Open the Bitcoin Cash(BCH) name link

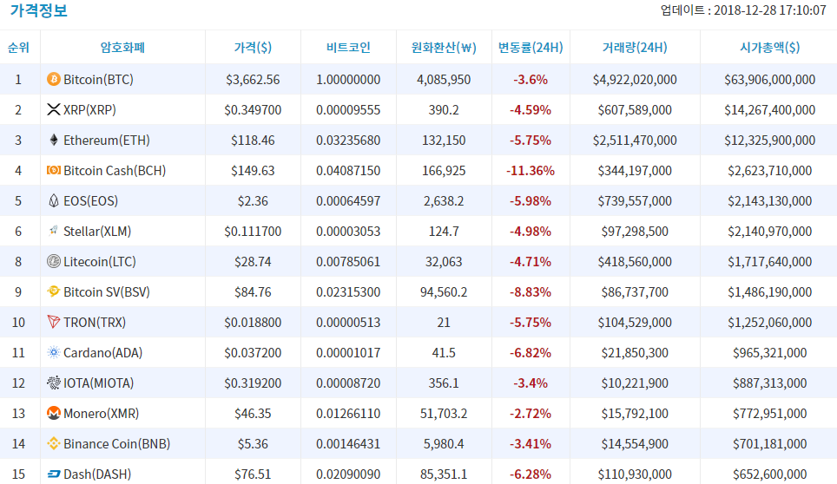click(x=115, y=171)
